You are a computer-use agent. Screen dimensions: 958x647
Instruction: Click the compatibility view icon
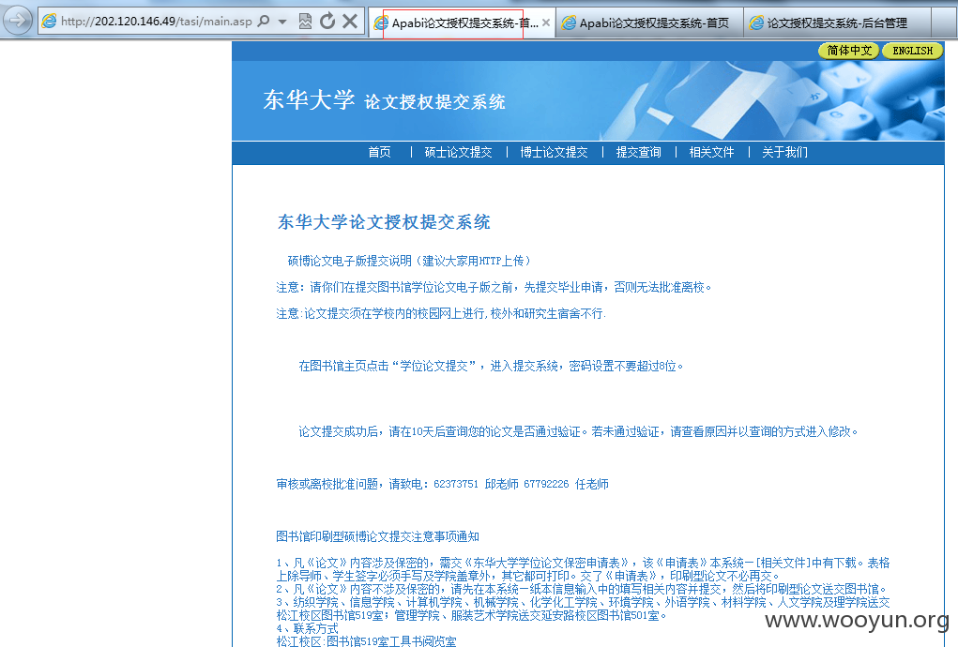[x=305, y=22]
